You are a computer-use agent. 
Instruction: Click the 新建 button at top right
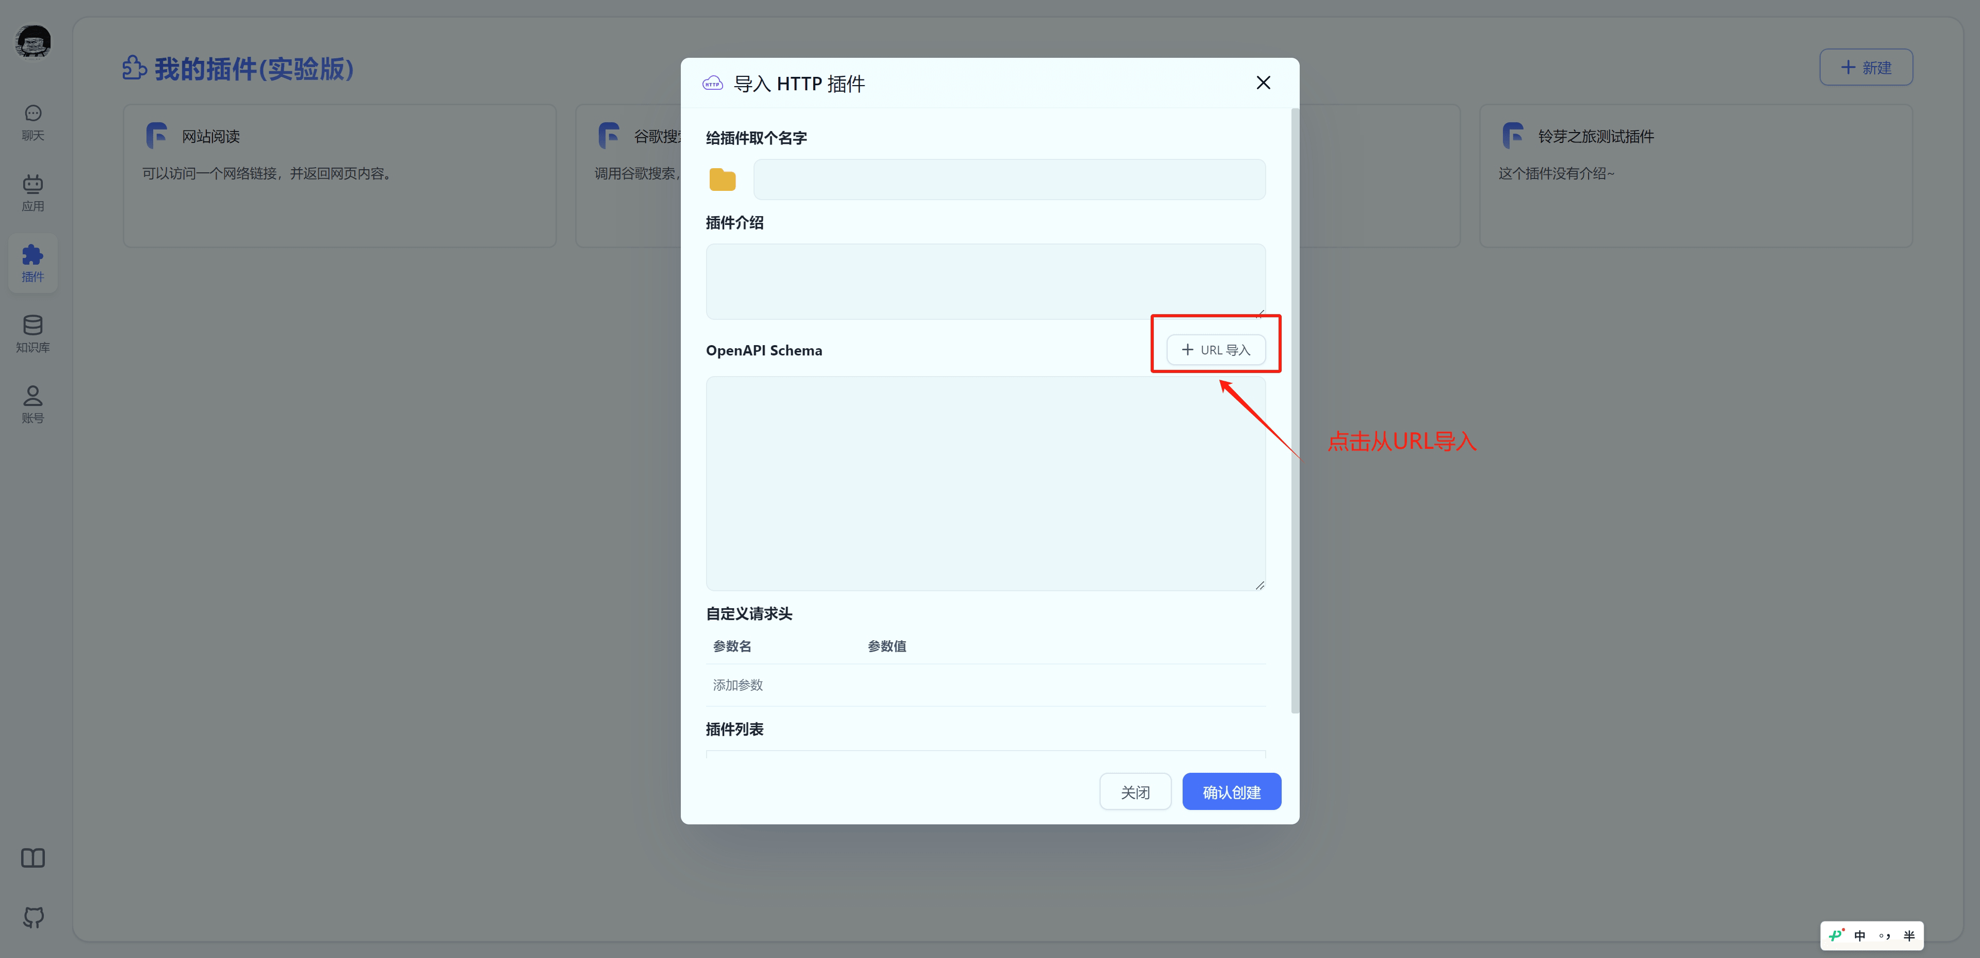point(1866,68)
